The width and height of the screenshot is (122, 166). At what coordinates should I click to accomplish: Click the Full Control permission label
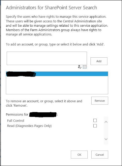15,121
